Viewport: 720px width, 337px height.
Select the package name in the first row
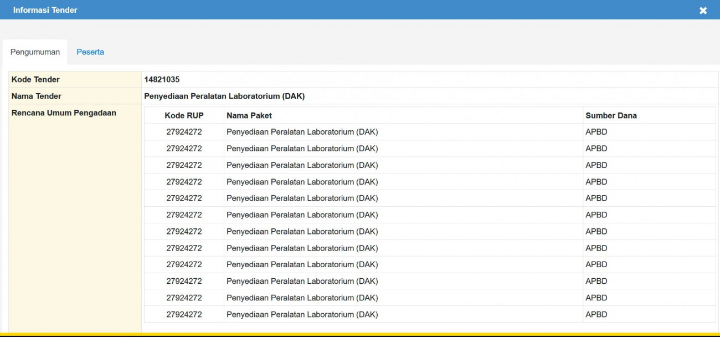(x=302, y=132)
